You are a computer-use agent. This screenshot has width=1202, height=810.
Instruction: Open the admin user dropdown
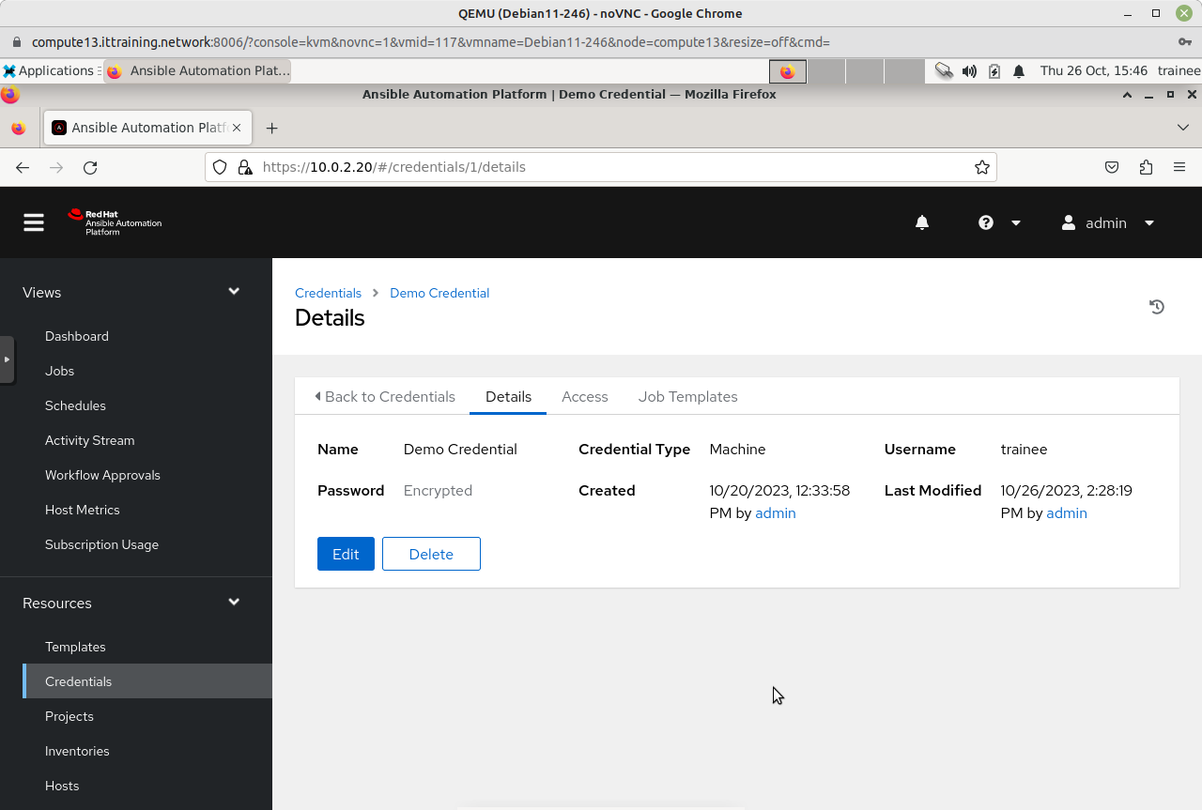[1108, 222]
